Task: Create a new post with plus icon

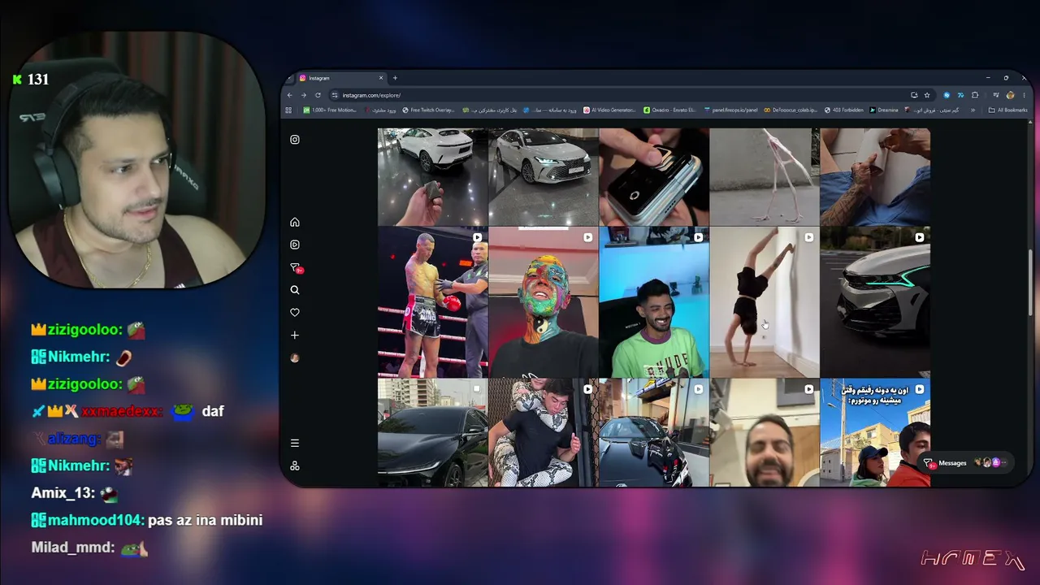Action: tap(295, 335)
